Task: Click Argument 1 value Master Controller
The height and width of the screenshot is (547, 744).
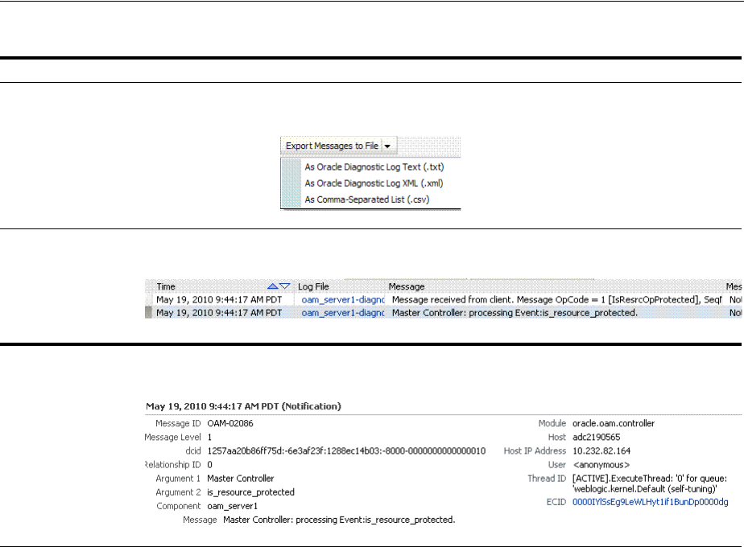Action: coord(241,479)
